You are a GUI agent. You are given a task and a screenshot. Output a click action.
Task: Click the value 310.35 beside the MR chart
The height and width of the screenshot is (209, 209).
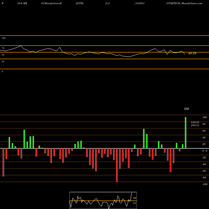coord(195,122)
